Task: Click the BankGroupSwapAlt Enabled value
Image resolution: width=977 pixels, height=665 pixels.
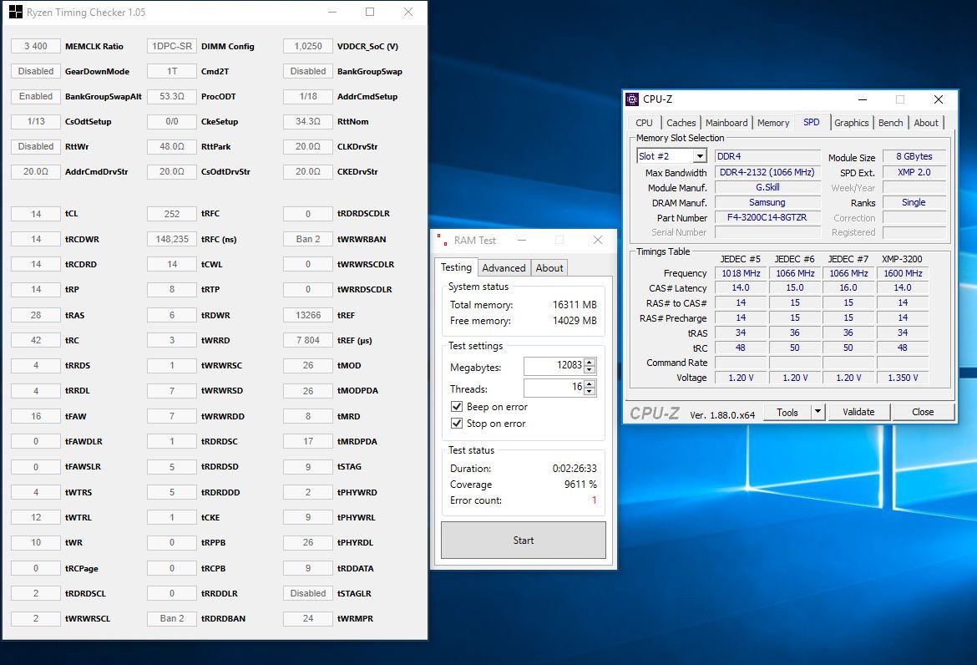Action: (36, 96)
